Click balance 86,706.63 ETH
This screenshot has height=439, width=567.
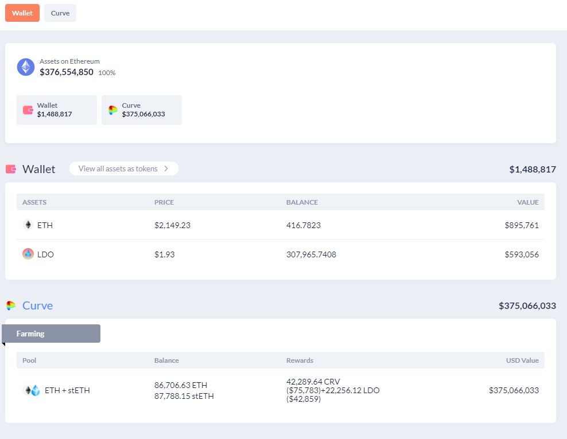coord(181,385)
